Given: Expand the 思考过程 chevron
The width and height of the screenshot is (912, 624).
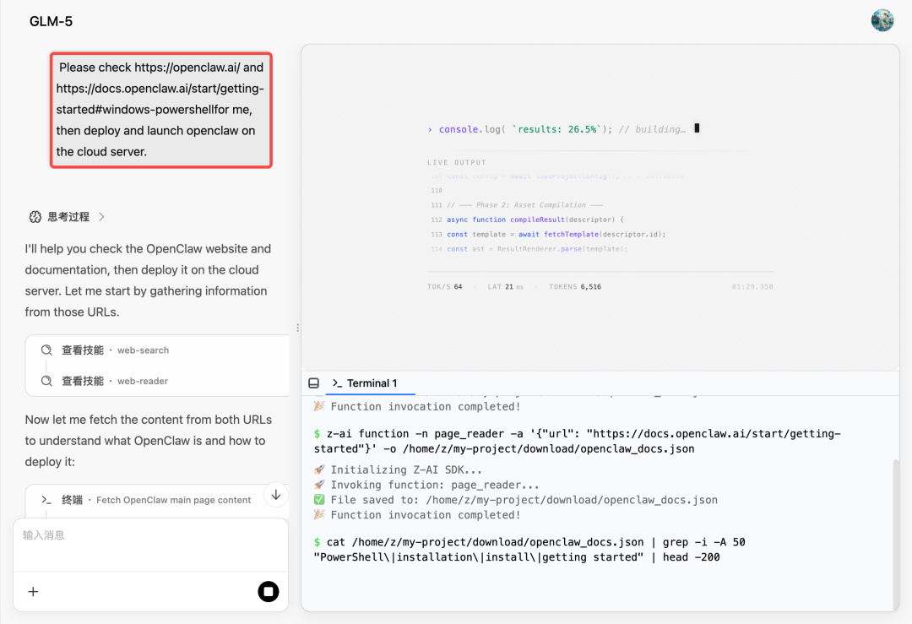Looking at the screenshot, I should [101, 217].
